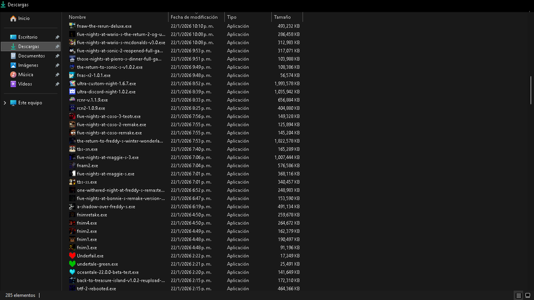The image size is (534, 300).
Task: Click the Descargas download arrow icon in sidebar
Action: tap(13, 46)
